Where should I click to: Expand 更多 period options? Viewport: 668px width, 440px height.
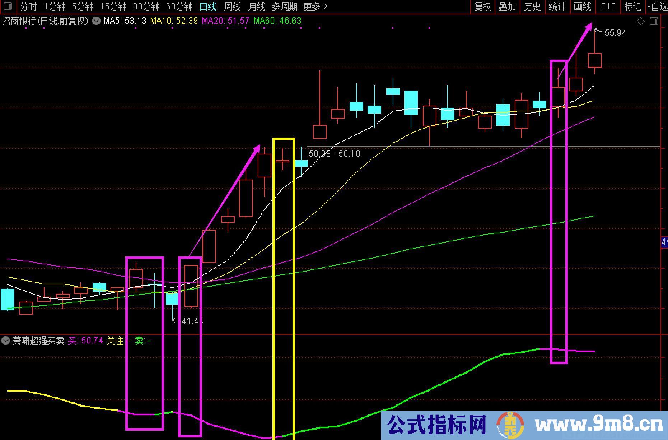pos(315,6)
